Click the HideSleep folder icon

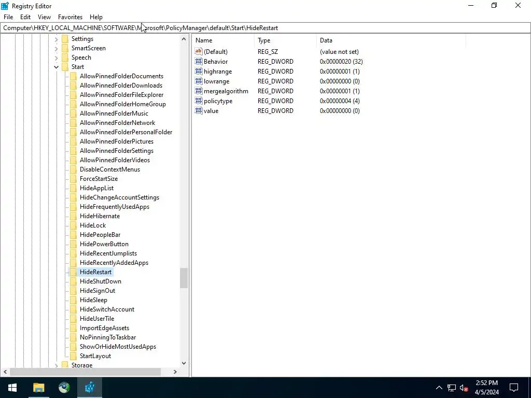(x=73, y=300)
